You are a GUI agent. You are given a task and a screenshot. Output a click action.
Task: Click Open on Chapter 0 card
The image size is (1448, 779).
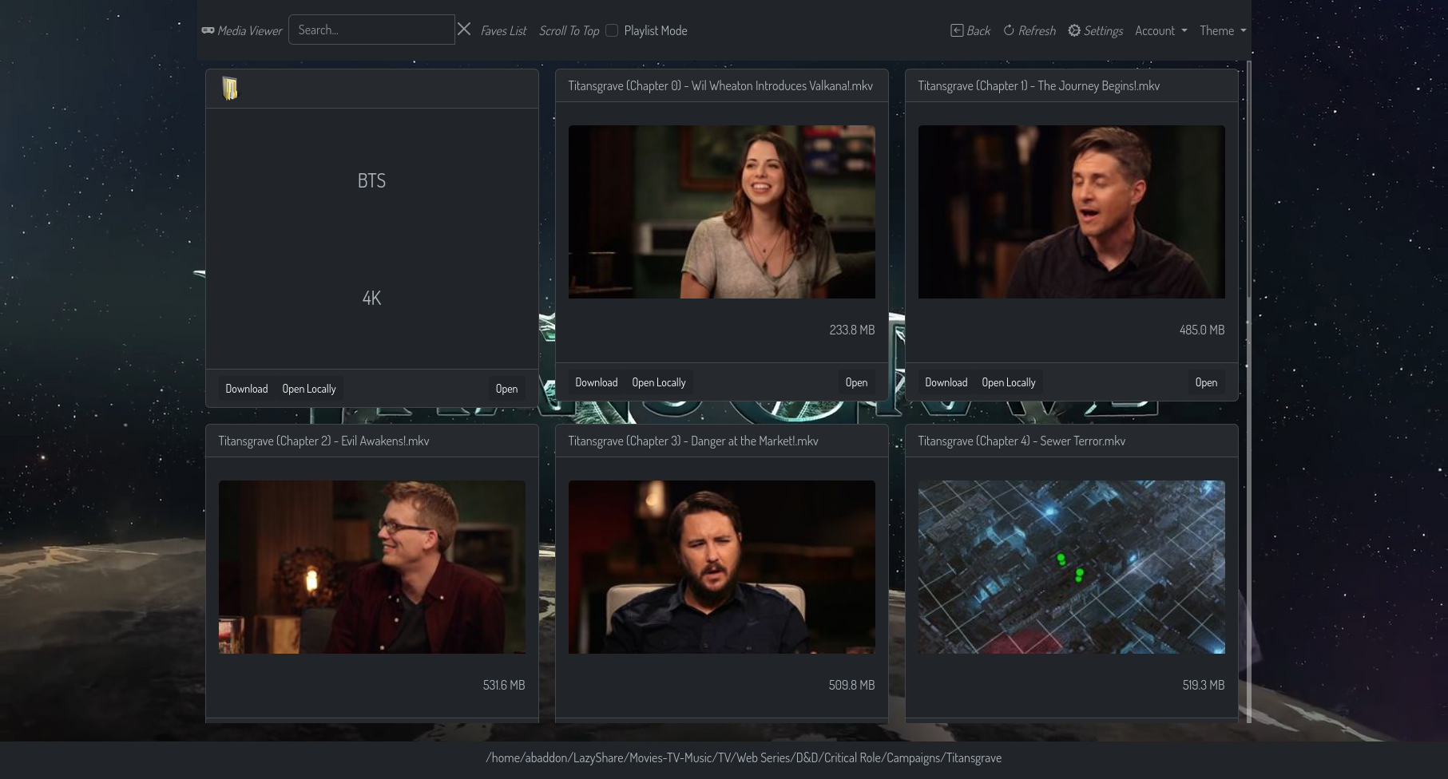click(x=856, y=382)
